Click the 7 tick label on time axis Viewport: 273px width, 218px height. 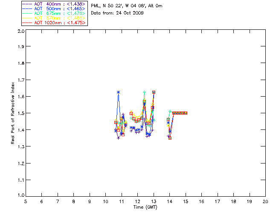click(58, 201)
